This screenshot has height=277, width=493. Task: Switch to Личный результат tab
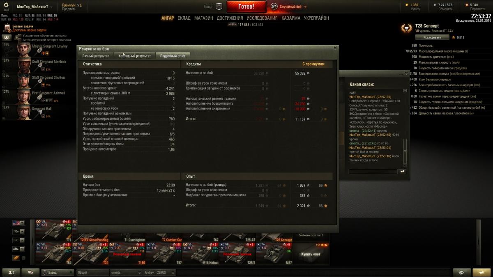pos(96,56)
